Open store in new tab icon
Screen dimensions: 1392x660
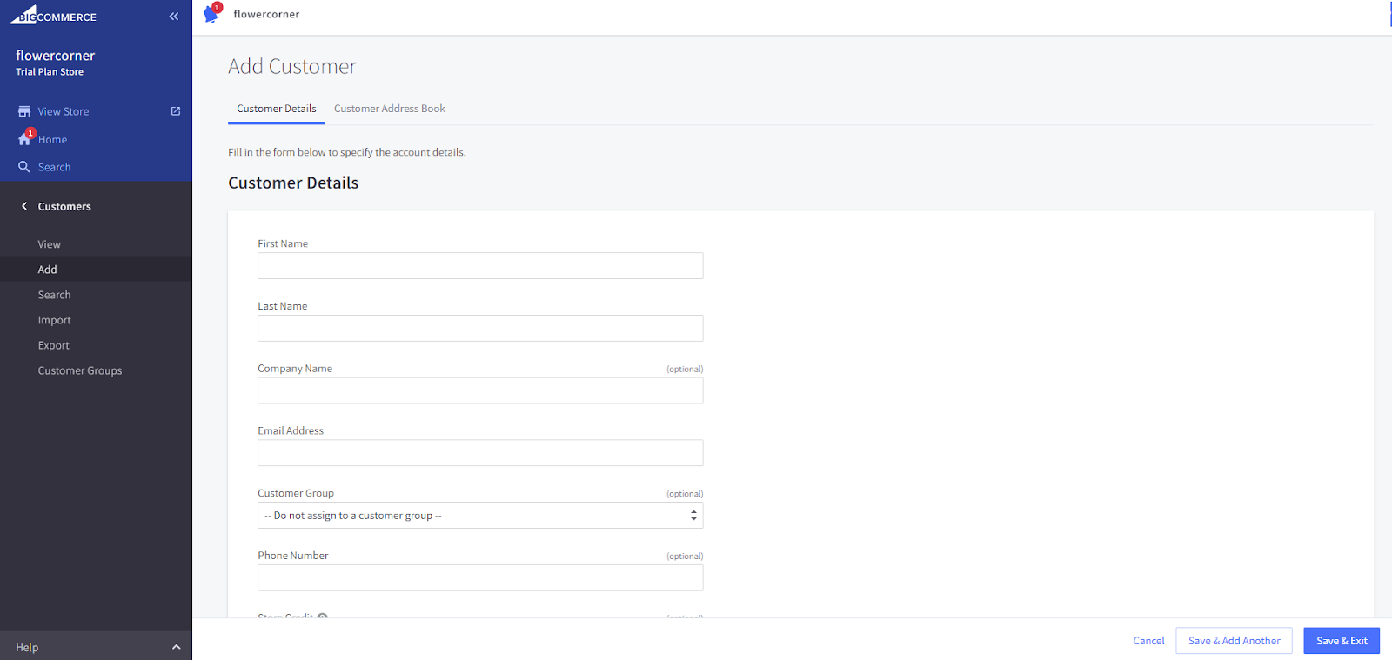[176, 111]
